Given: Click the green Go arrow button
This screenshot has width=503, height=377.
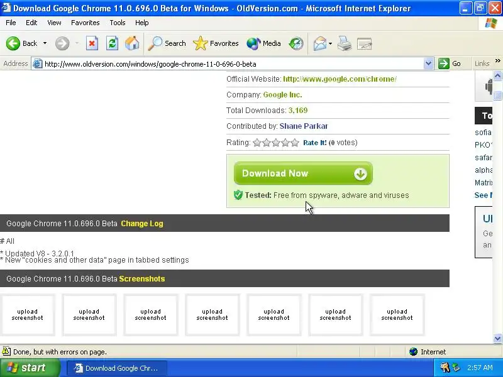Looking at the screenshot, I should tap(444, 63).
